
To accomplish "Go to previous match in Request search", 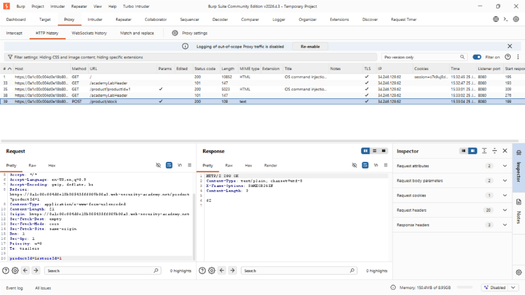I will [x=26, y=270].
